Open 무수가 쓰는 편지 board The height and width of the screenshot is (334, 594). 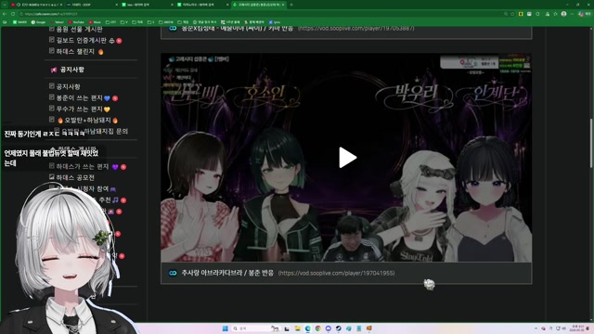coord(80,109)
